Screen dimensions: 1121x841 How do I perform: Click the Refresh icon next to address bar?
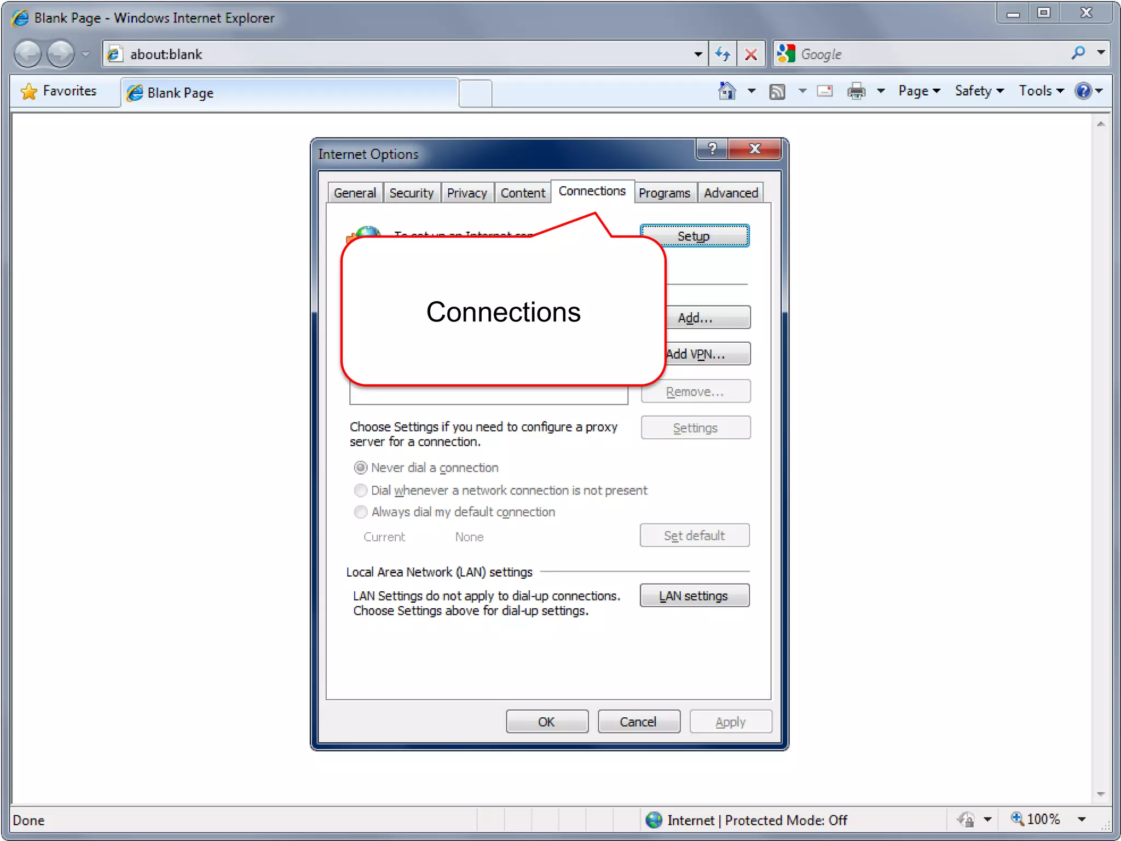723,54
